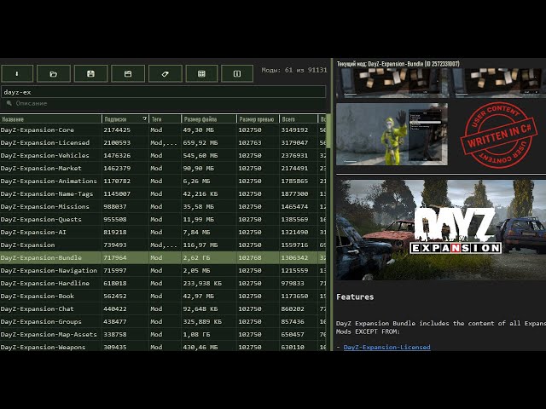This screenshot has width=546, height=409.
Task: Click the top-right crates preview thumbnail
Action: [500, 83]
